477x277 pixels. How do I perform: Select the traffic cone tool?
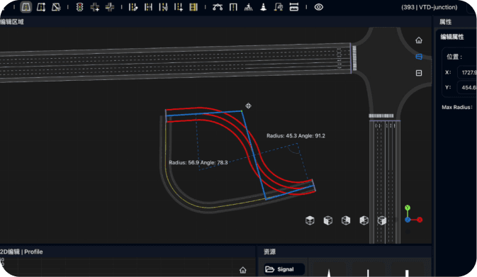pyautogui.click(x=264, y=7)
